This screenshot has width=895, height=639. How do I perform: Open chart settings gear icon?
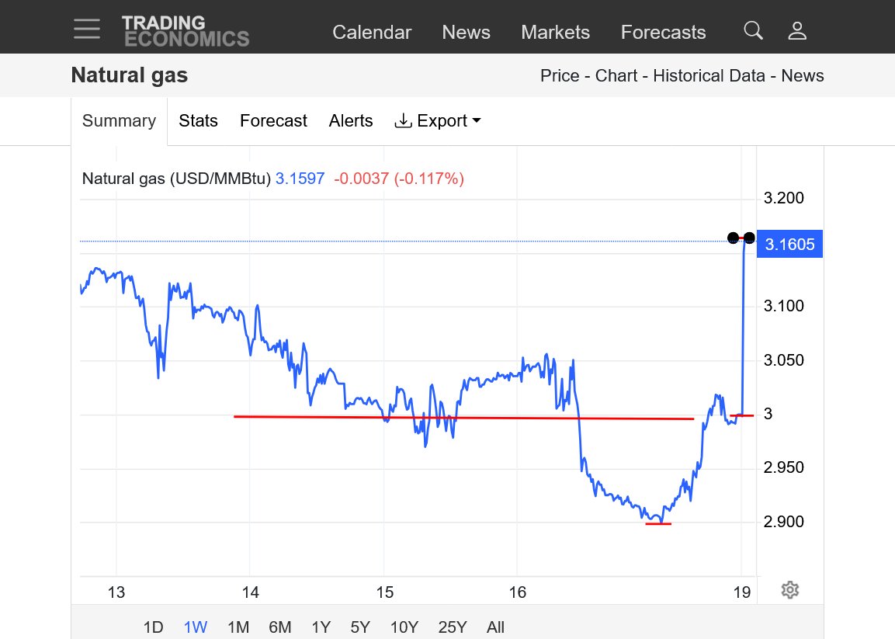click(x=790, y=590)
